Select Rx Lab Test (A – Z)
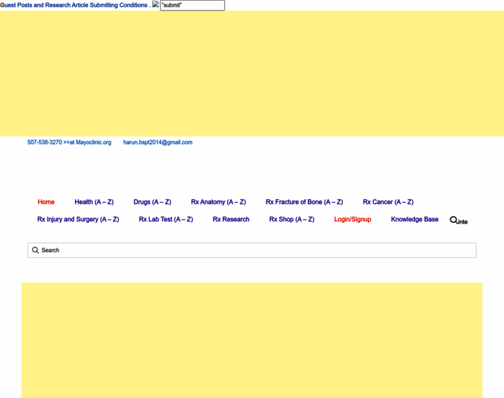This screenshot has width=504, height=398. click(x=166, y=220)
